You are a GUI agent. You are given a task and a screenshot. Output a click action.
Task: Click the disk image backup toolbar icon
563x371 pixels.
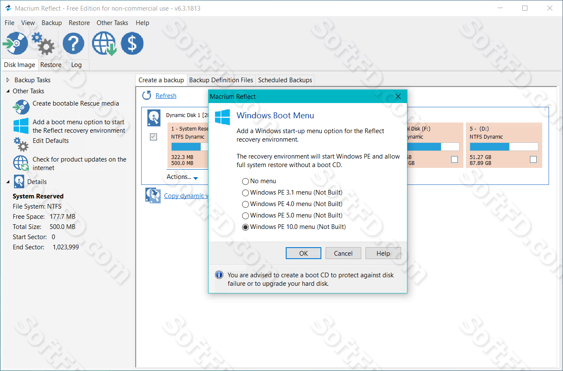15,43
